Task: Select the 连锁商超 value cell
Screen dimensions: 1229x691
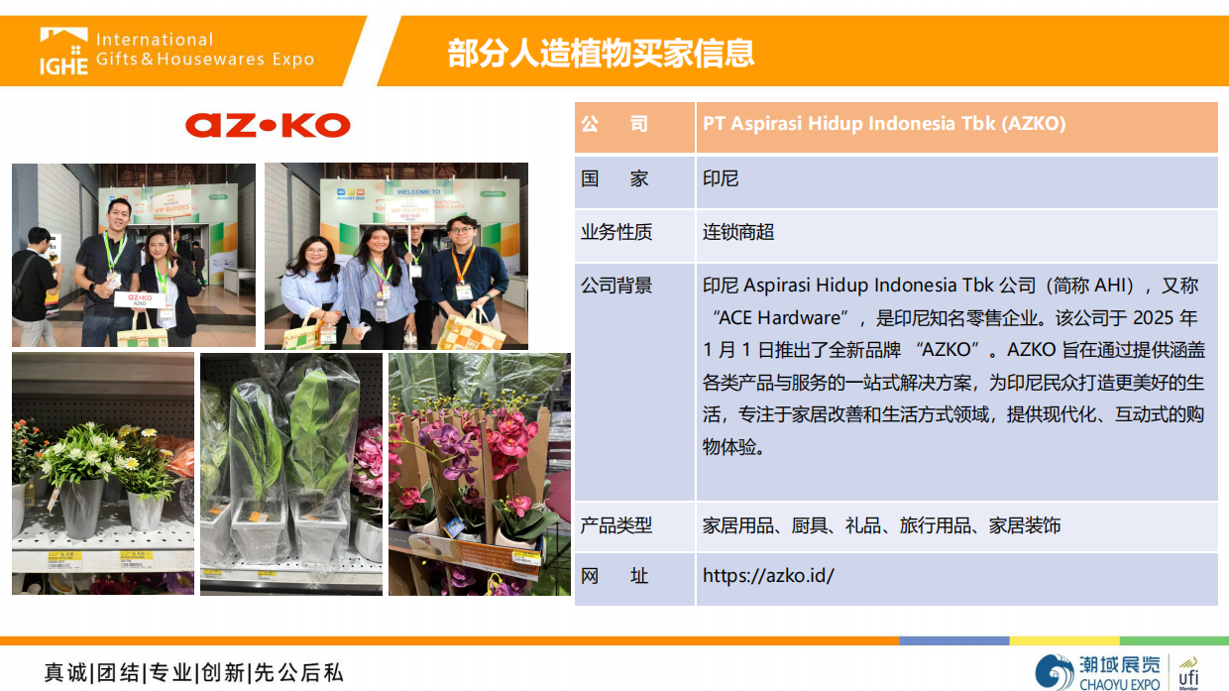Action: coord(958,234)
